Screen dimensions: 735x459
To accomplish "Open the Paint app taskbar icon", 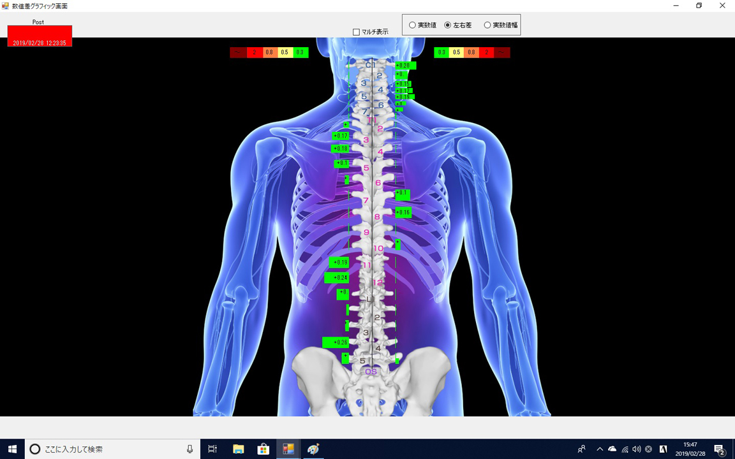I will pyautogui.click(x=313, y=449).
